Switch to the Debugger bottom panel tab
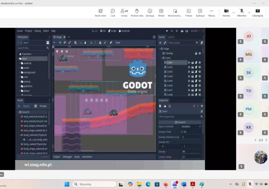The image size is (269, 189). coord(67,156)
